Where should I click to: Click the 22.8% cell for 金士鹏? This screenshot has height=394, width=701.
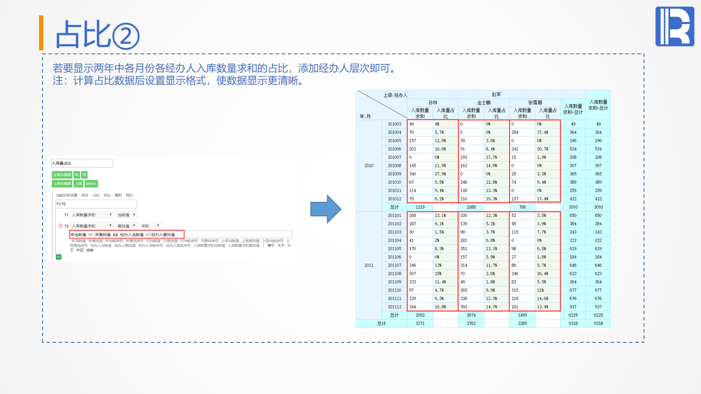pos(497,183)
